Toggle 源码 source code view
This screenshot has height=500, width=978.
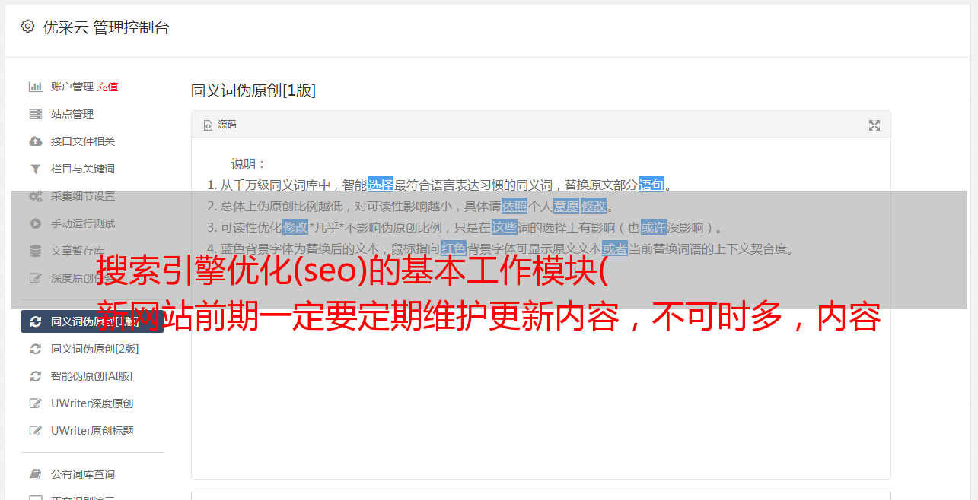[x=220, y=125]
